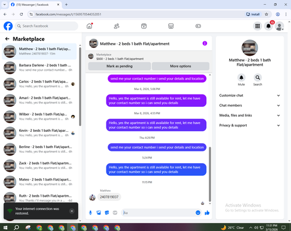Click the Search Facebook box
291x231 pixels.
point(47,26)
